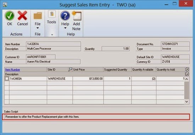Screen dimensions: 195x135
Task: Click the Unit Price column header
Action: 88,70
